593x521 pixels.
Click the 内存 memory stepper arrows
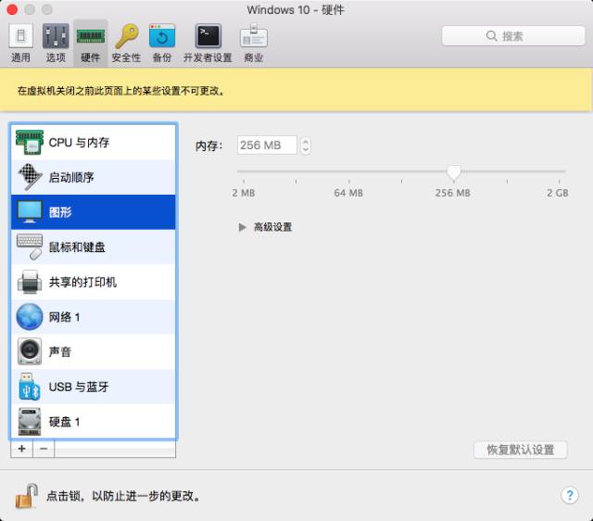pos(306,146)
